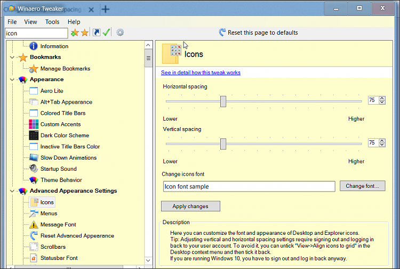The image size is (400, 269).
Task: Select Custom Accents in the tree
Action: pyautogui.click(x=59, y=124)
